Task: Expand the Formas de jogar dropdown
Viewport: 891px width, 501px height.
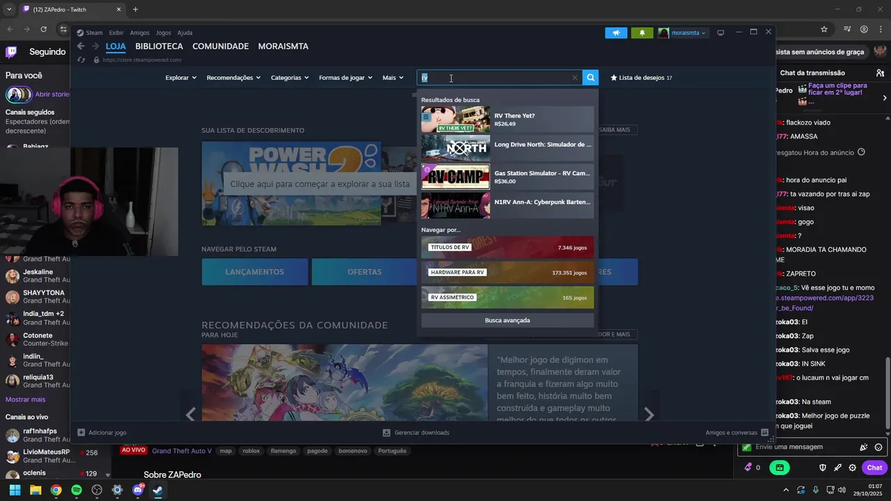Action: 345,78
